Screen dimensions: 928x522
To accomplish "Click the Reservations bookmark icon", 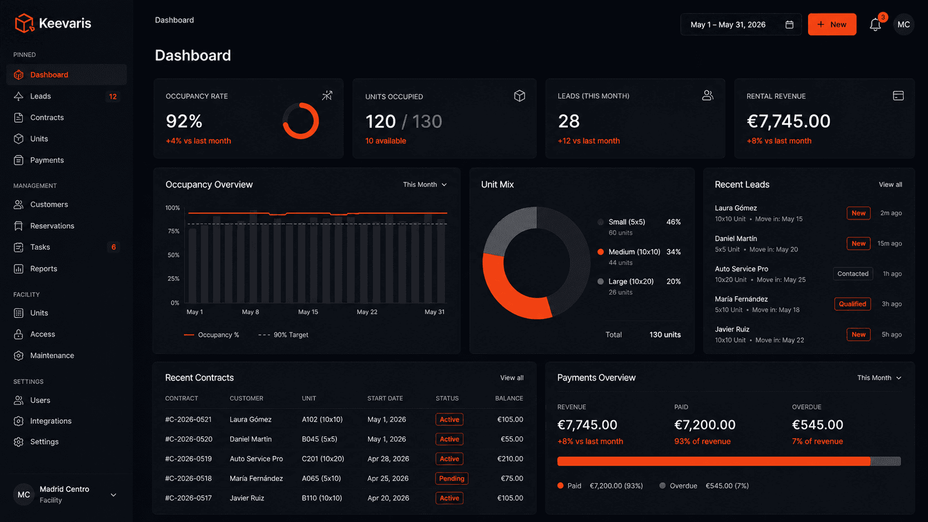I will 19,226.
